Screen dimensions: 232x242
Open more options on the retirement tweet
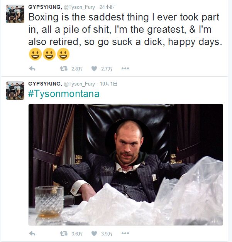click(x=125, y=69)
